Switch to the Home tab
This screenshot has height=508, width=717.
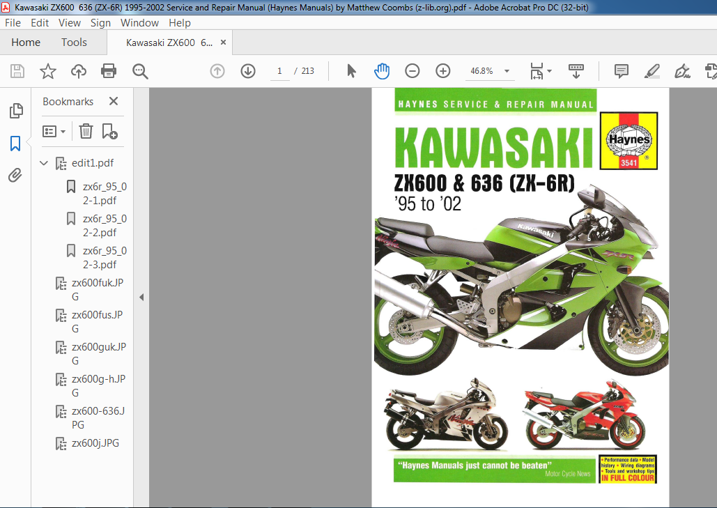pyautogui.click(x=26, y=43)
